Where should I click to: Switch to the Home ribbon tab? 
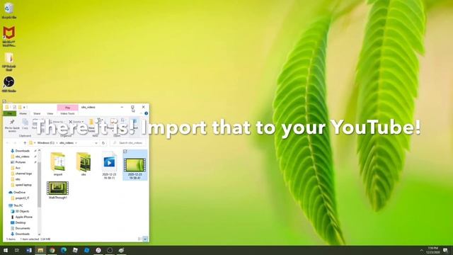tap(23, 113)
